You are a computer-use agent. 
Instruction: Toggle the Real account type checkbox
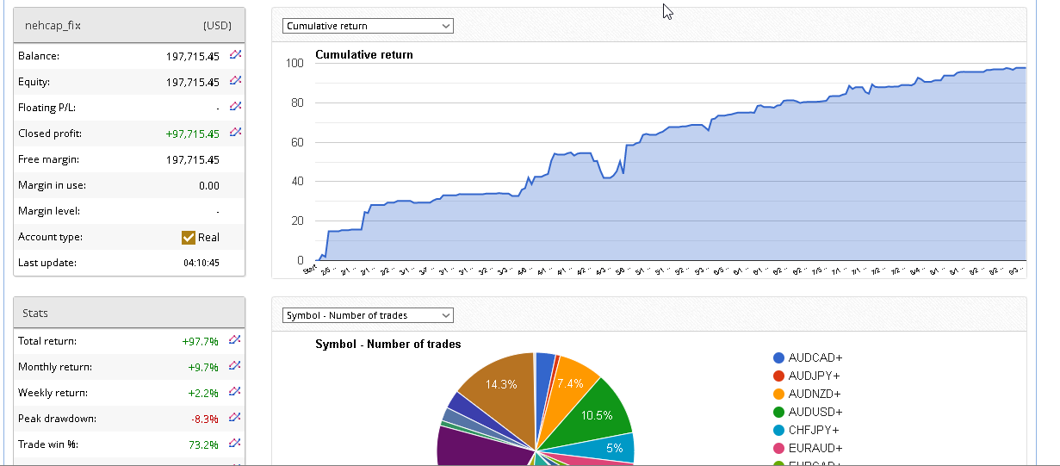point(189,238)
